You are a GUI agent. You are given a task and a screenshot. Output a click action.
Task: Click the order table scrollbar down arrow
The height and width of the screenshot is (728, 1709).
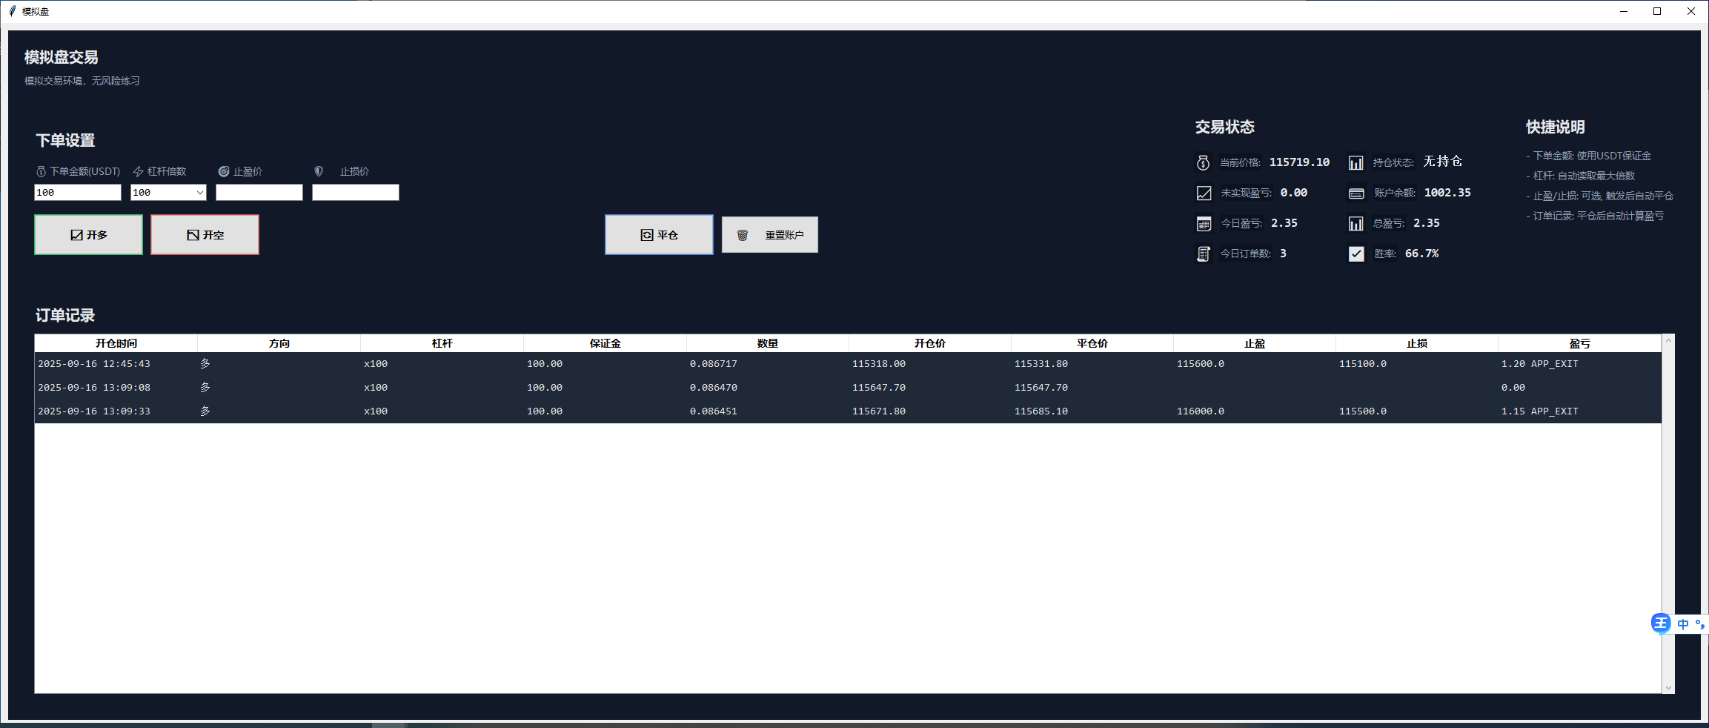click(x=1668, y=687)
